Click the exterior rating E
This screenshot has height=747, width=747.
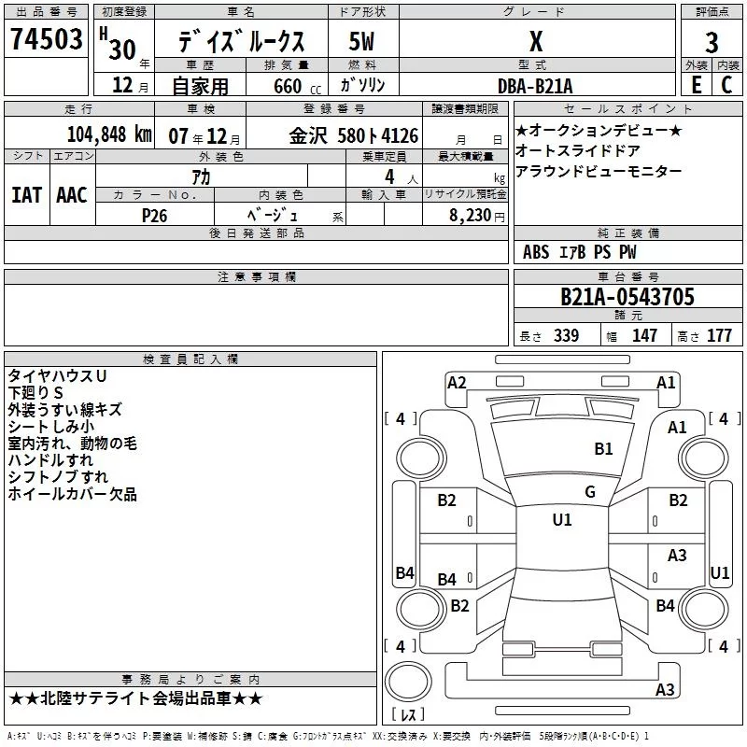(697, 84)
